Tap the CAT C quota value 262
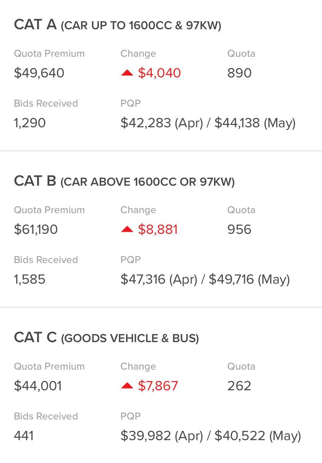This screenshot has height=463, width=322. click(239, 386)
